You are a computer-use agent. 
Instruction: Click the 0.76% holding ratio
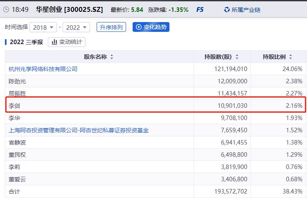pyautogui.click(x=294, y=167)
